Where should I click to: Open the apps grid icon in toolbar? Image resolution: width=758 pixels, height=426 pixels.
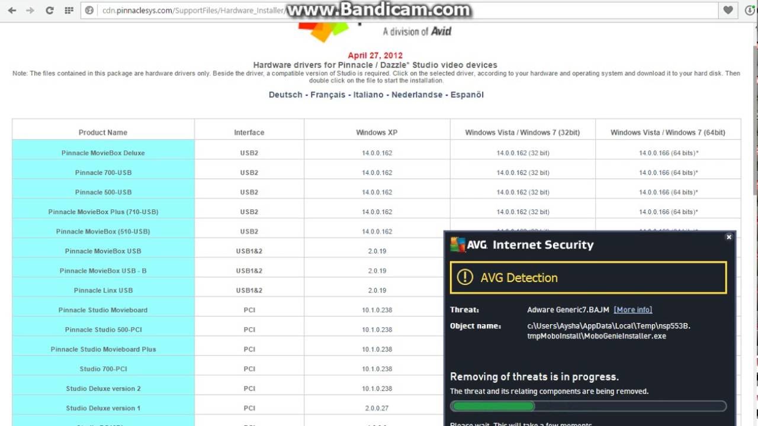[69, 10]
